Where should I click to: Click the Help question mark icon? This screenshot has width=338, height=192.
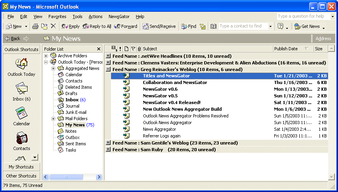point(280,26)
